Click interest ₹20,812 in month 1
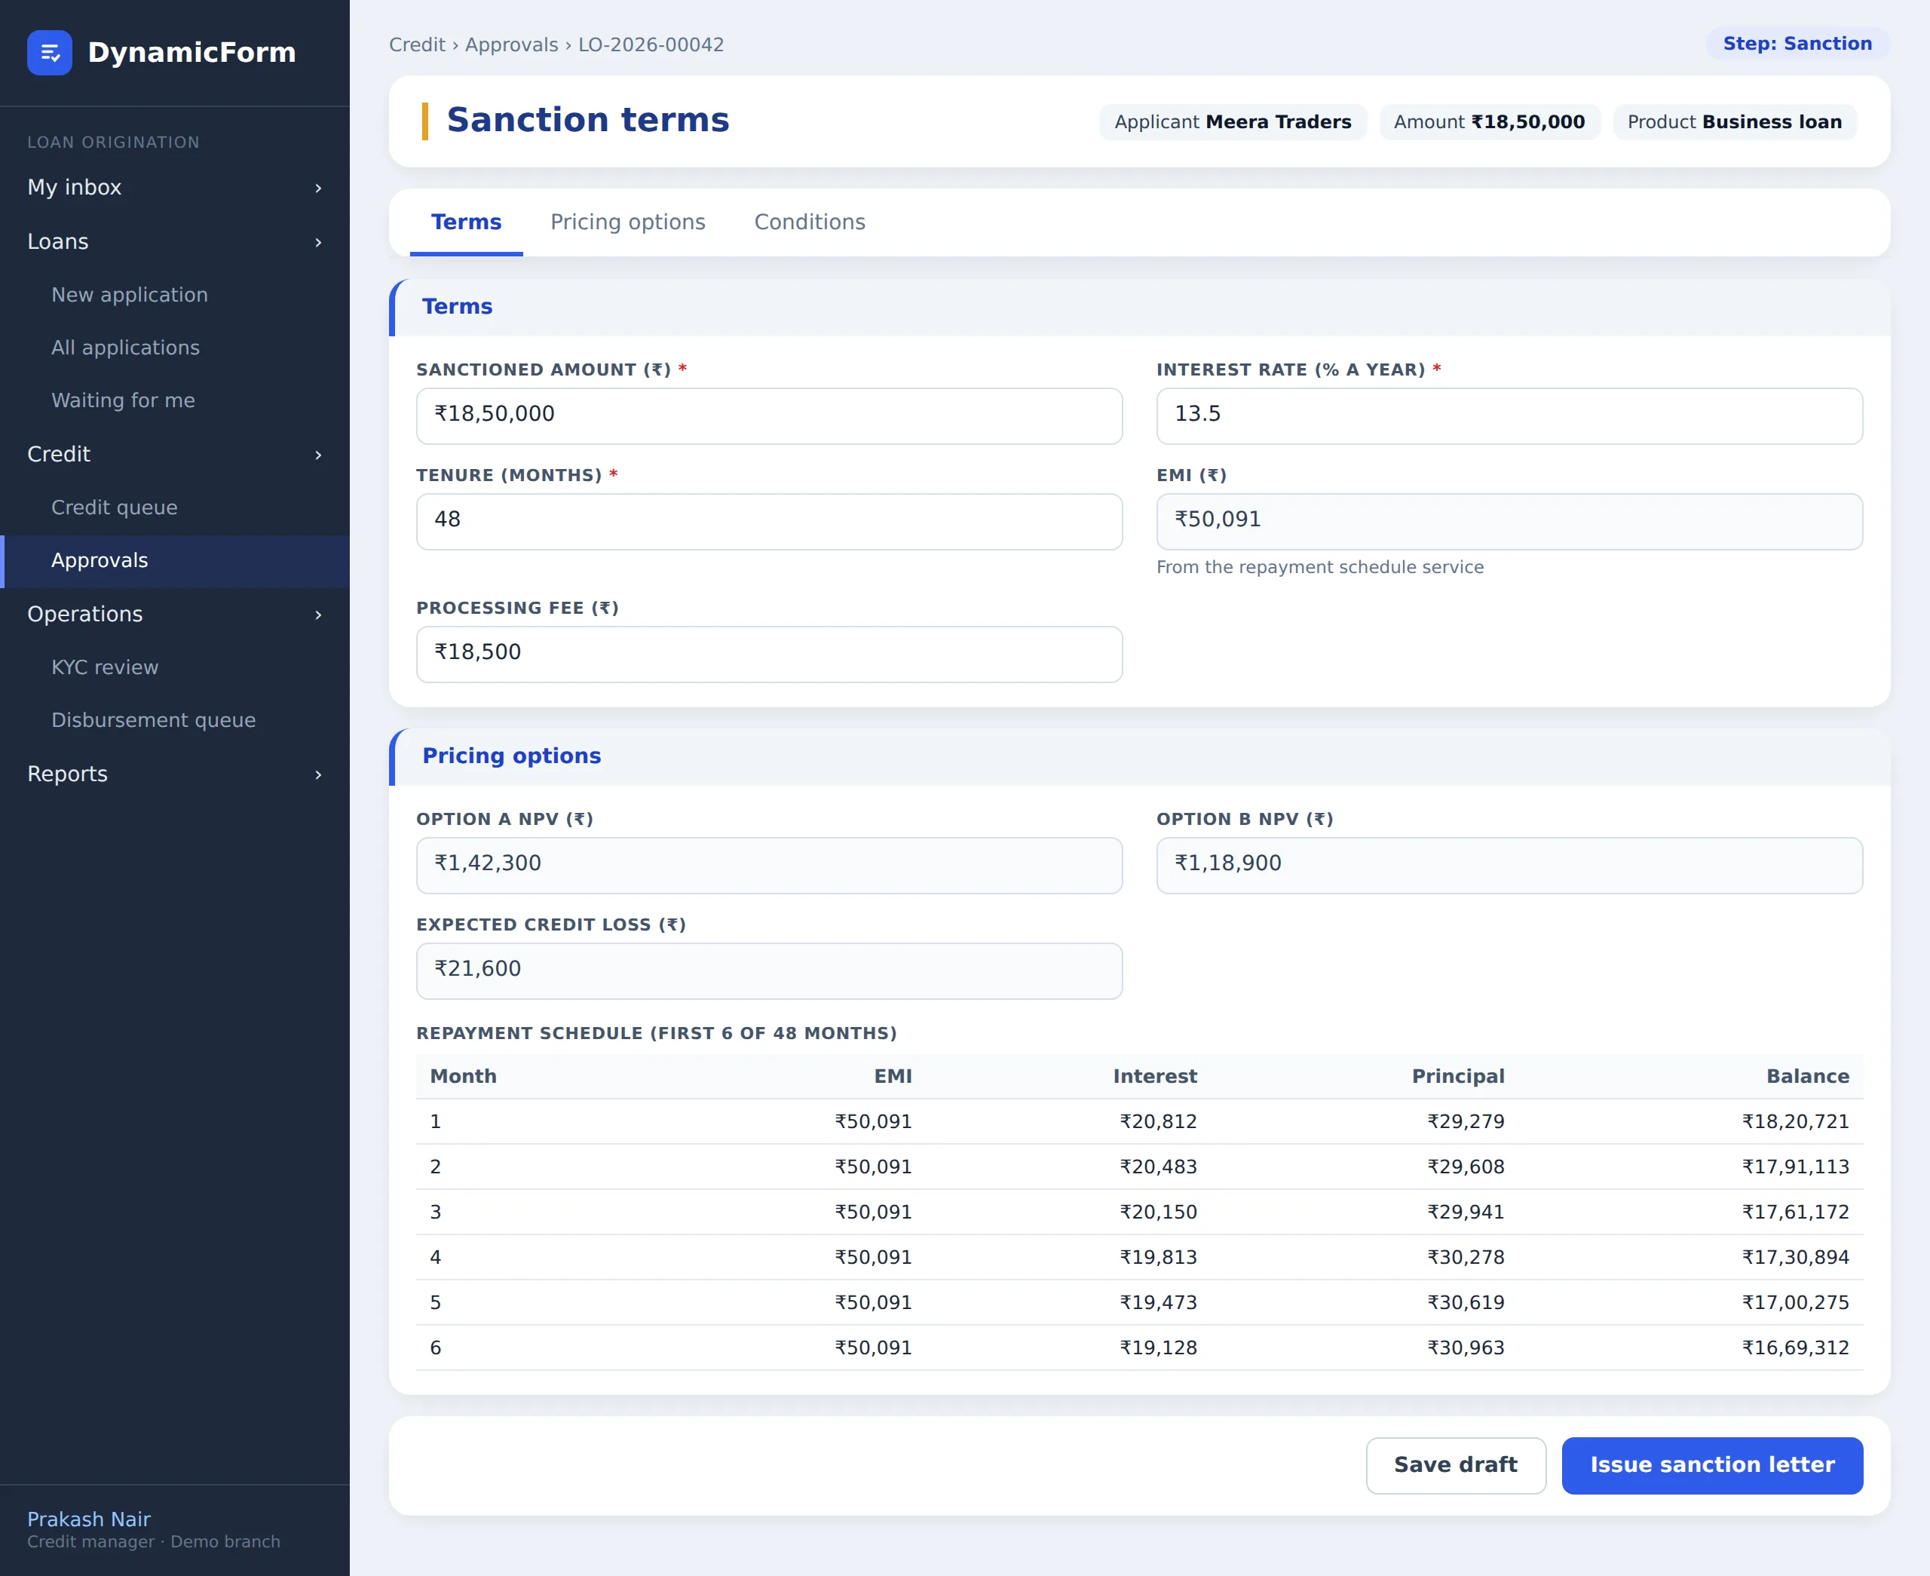 coord(1158,1121)
